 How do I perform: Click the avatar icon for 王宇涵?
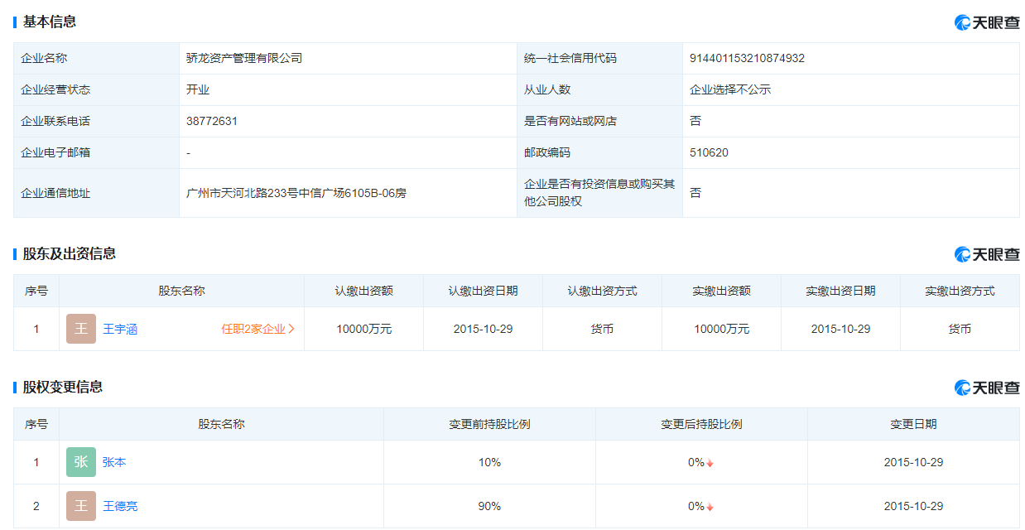pyautogui.click(x=81, y=329)
